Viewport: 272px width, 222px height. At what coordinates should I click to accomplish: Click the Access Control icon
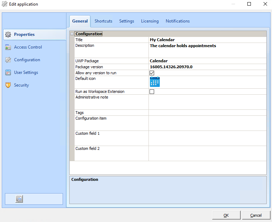[8, 47]
